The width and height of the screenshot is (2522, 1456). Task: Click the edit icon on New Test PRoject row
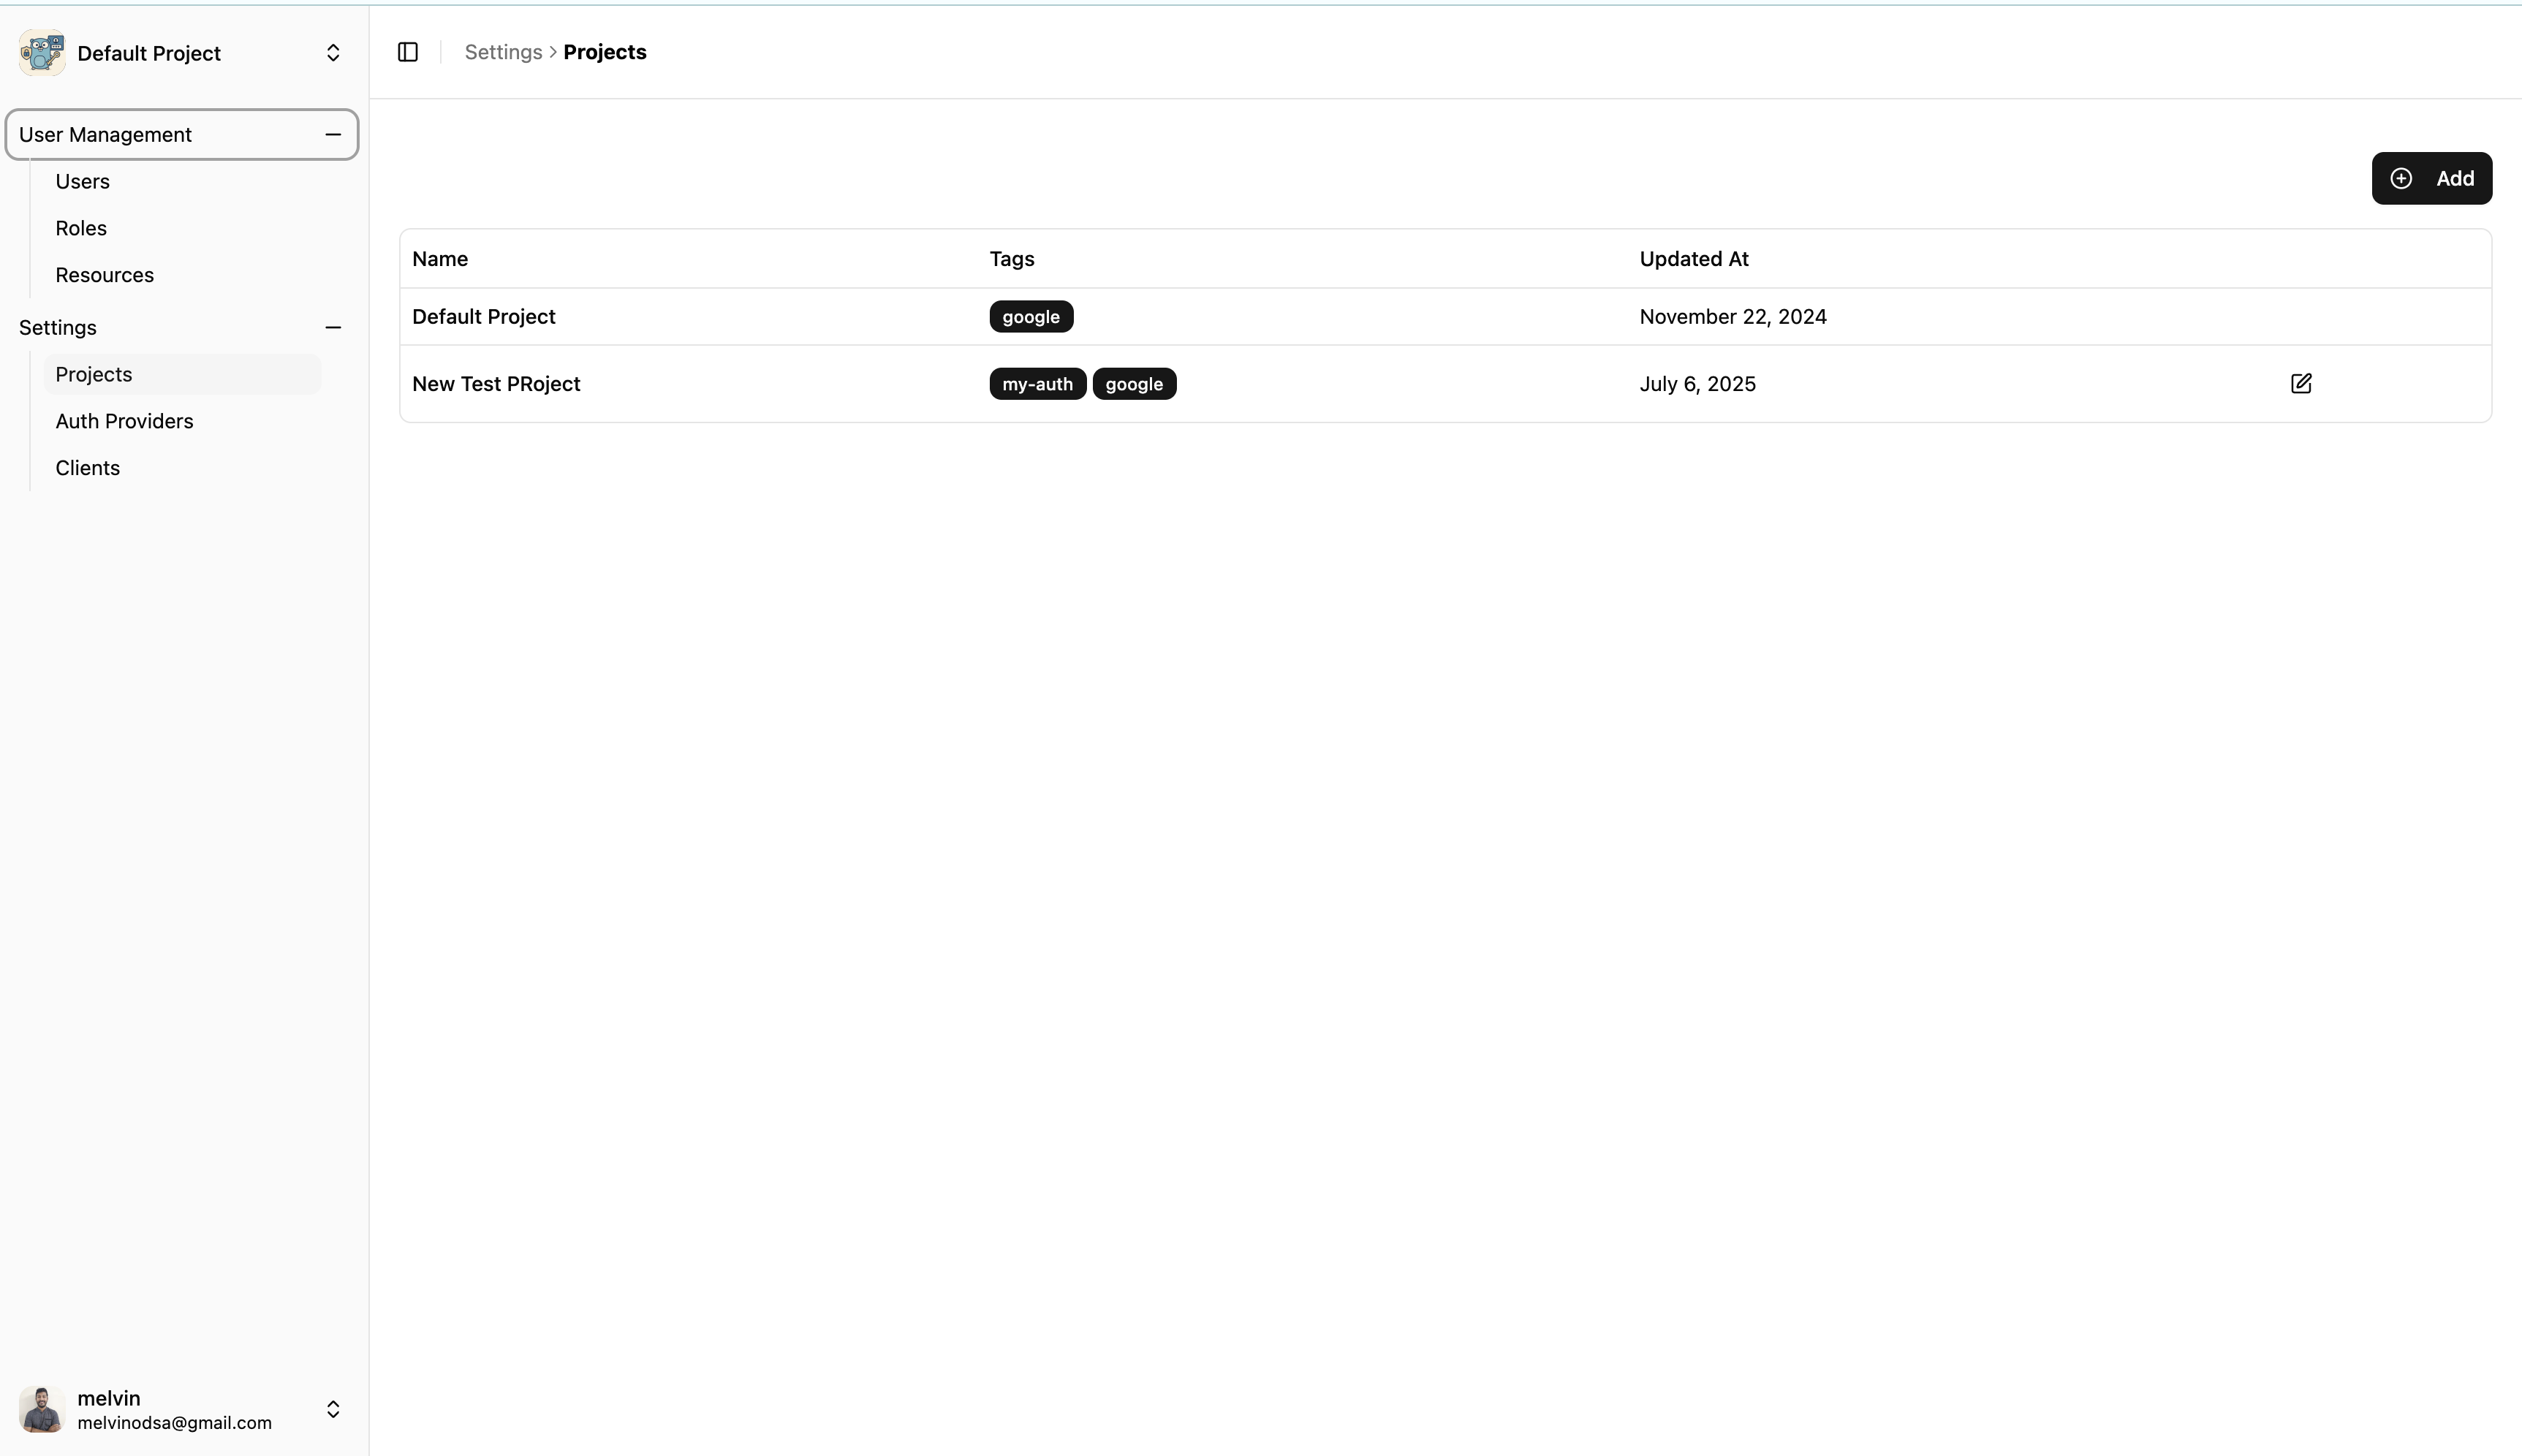coord(2302,383)
